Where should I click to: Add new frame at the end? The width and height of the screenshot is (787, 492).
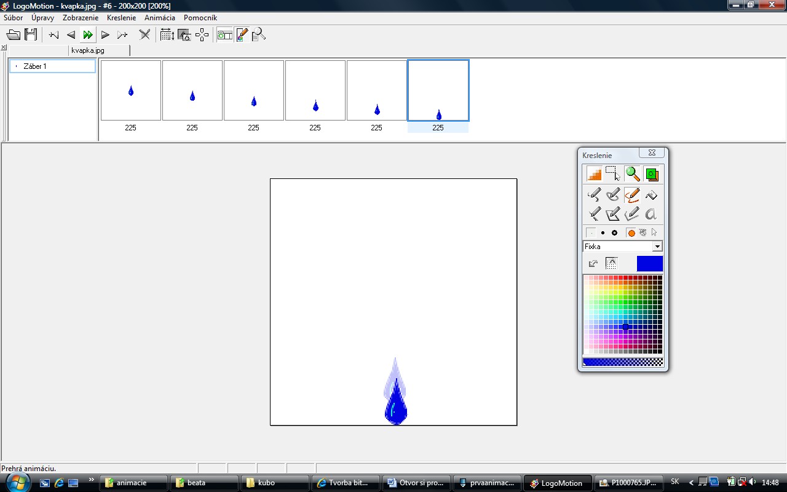[x=122, y=35]
